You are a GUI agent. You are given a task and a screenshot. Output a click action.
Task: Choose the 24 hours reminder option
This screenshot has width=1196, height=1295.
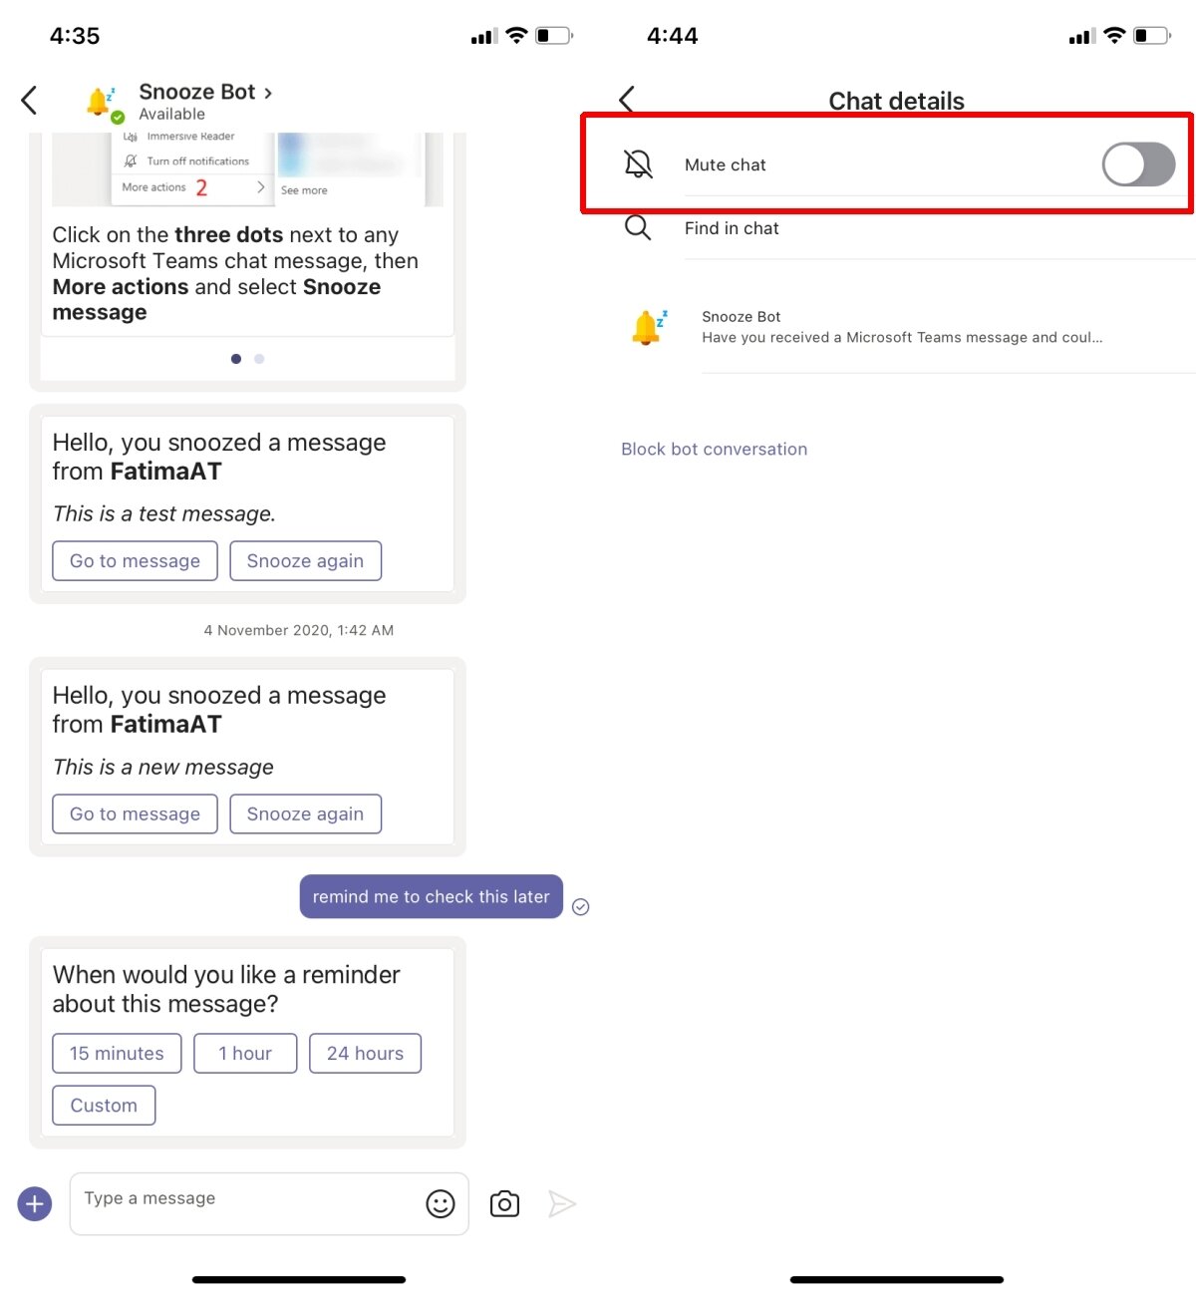tap(365, 1053)
